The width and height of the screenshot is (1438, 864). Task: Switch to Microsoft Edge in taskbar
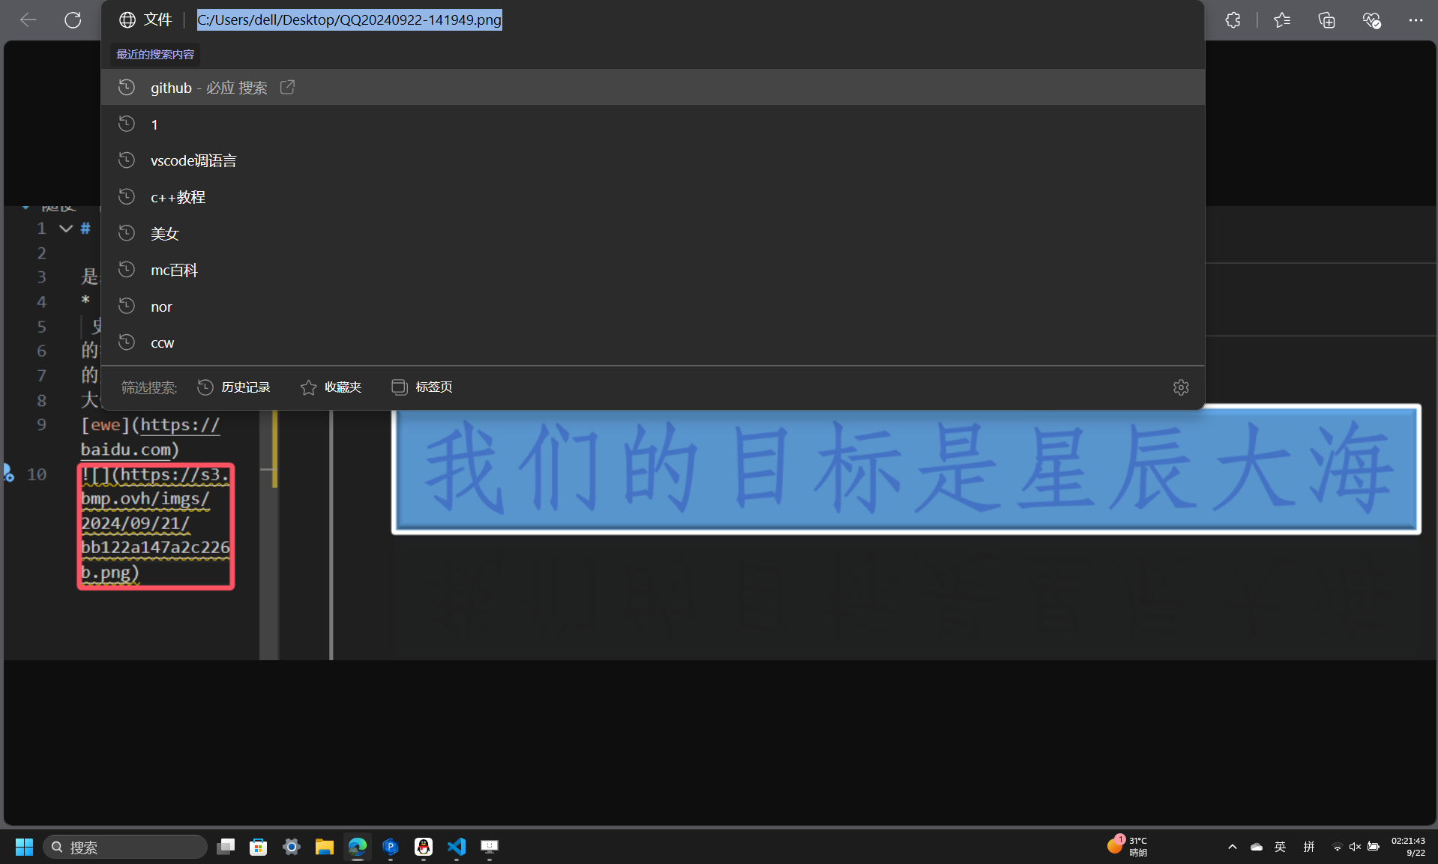tap(358, 847)
